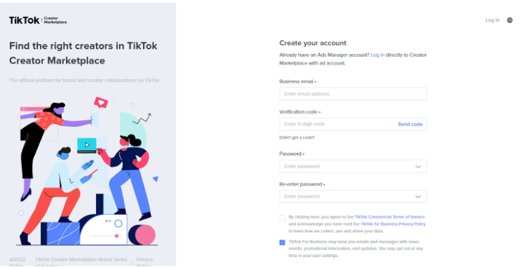Focus the Re-enter password input field
522x269 pixels.
(x=353, y=196)
